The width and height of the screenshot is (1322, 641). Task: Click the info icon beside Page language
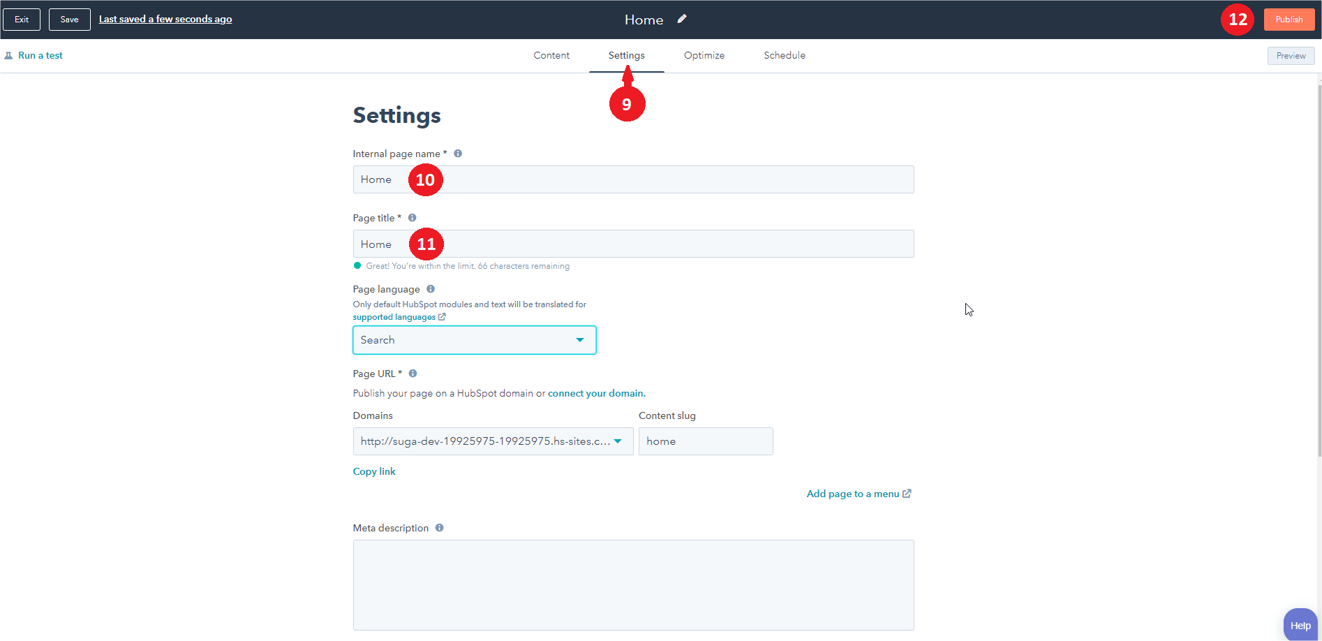tap(431, 289)
